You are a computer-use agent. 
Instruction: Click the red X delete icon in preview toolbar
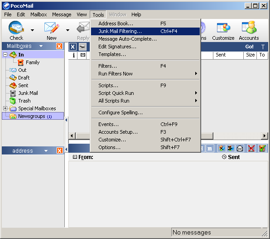coord(251,148)
